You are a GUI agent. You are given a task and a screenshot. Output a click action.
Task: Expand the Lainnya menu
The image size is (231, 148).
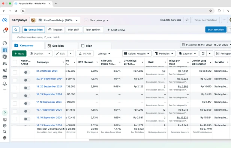click(104, 53)
